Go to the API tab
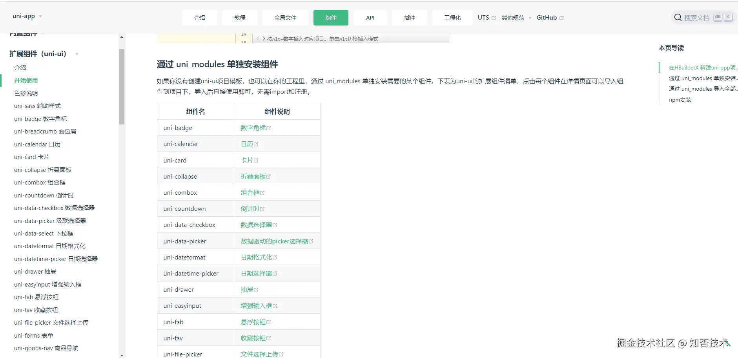 pyautogui.click(x=370, y=18)
